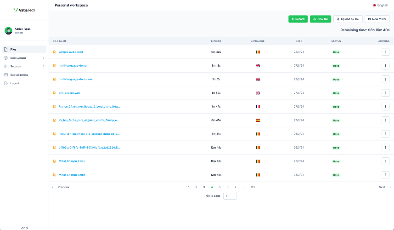Go to page 2
The height and width of the screenshot is (230, 394).
click(x=196, y=187)
